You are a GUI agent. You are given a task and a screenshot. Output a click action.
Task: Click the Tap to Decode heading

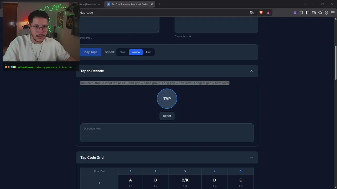click(x=92, y=71)
